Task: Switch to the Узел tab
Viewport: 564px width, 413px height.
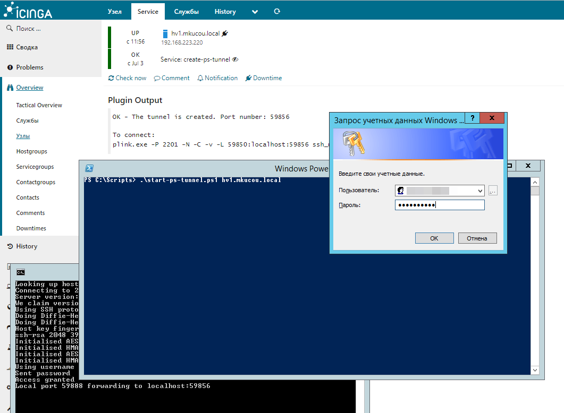Action: (114, 11)
